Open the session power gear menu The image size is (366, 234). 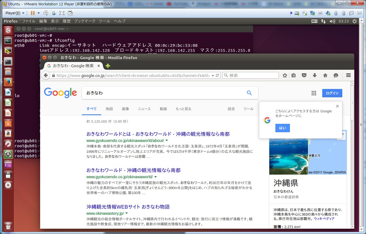[355, 21]
